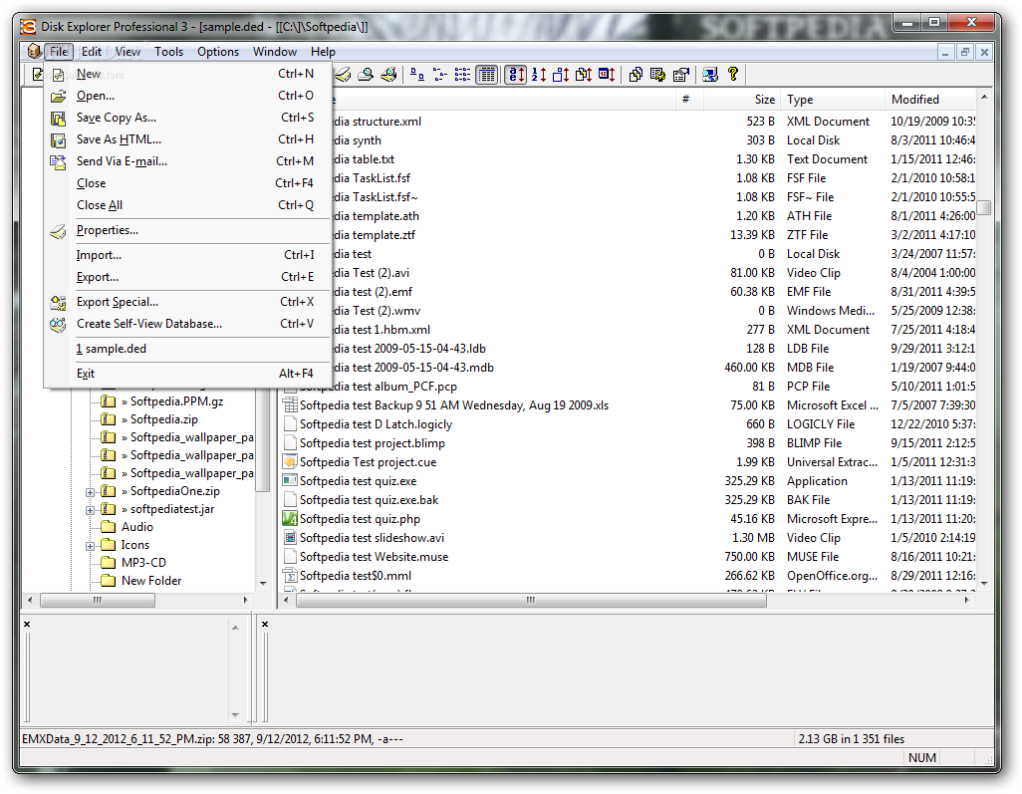
Task: Toggle sort by date button
Action: point(607,75)
